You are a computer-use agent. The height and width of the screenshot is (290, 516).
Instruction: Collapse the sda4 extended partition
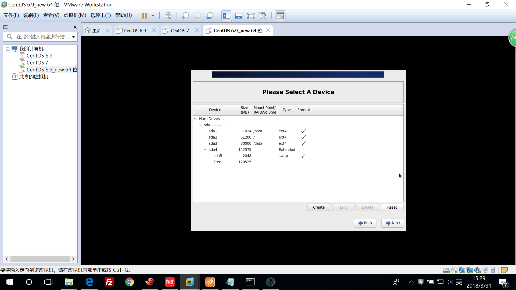click(x=205, y=150)
